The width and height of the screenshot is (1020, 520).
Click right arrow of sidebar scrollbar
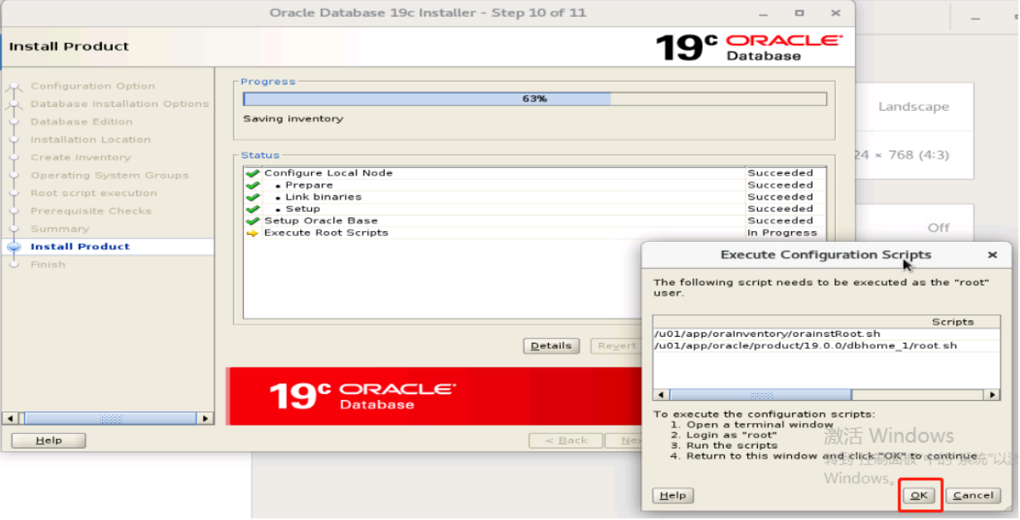(x=206, y=419)
